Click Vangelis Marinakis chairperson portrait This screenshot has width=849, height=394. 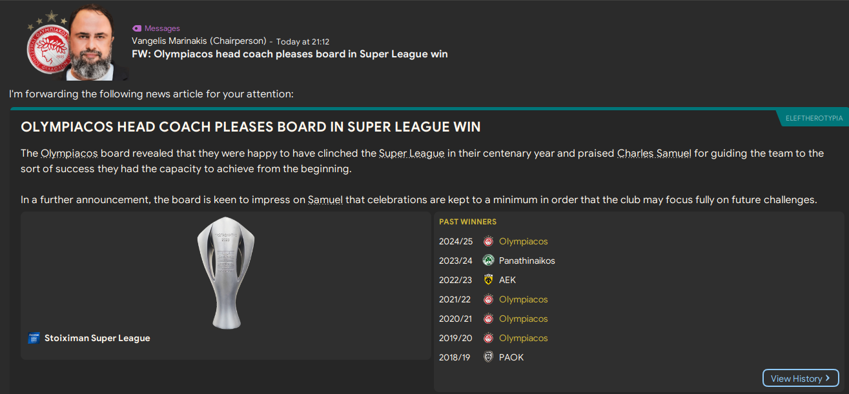point(94,43)
